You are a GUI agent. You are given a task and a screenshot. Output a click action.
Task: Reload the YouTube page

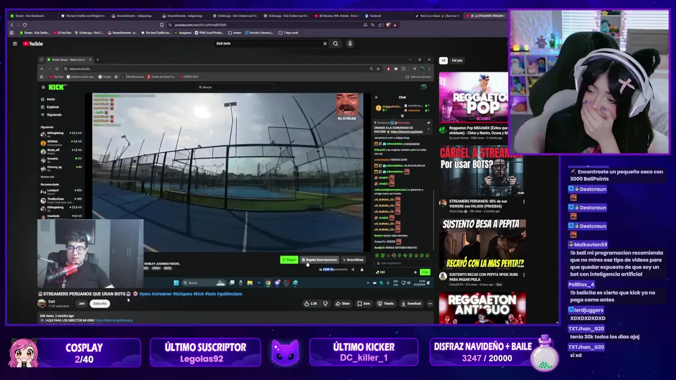(25, 25)
